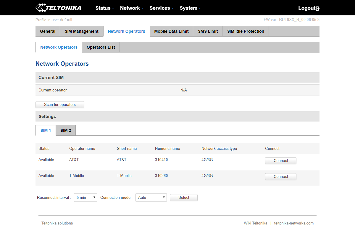This screenshot has height=236, width=355.
Task: Click the Logout icon
Action: (318, 9)
